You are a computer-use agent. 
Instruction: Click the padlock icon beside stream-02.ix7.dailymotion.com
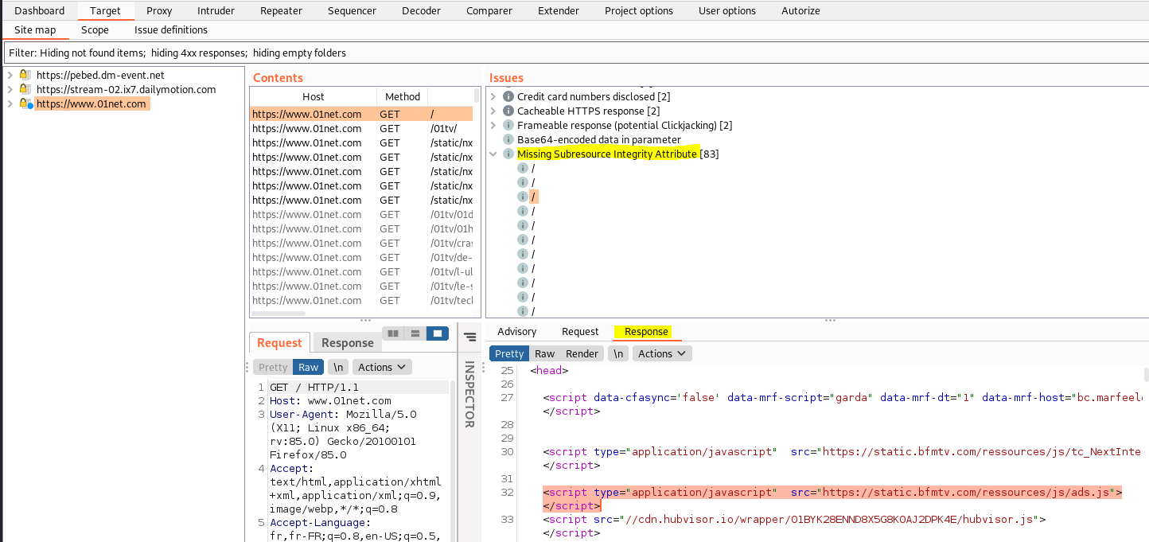click(25, 89)
